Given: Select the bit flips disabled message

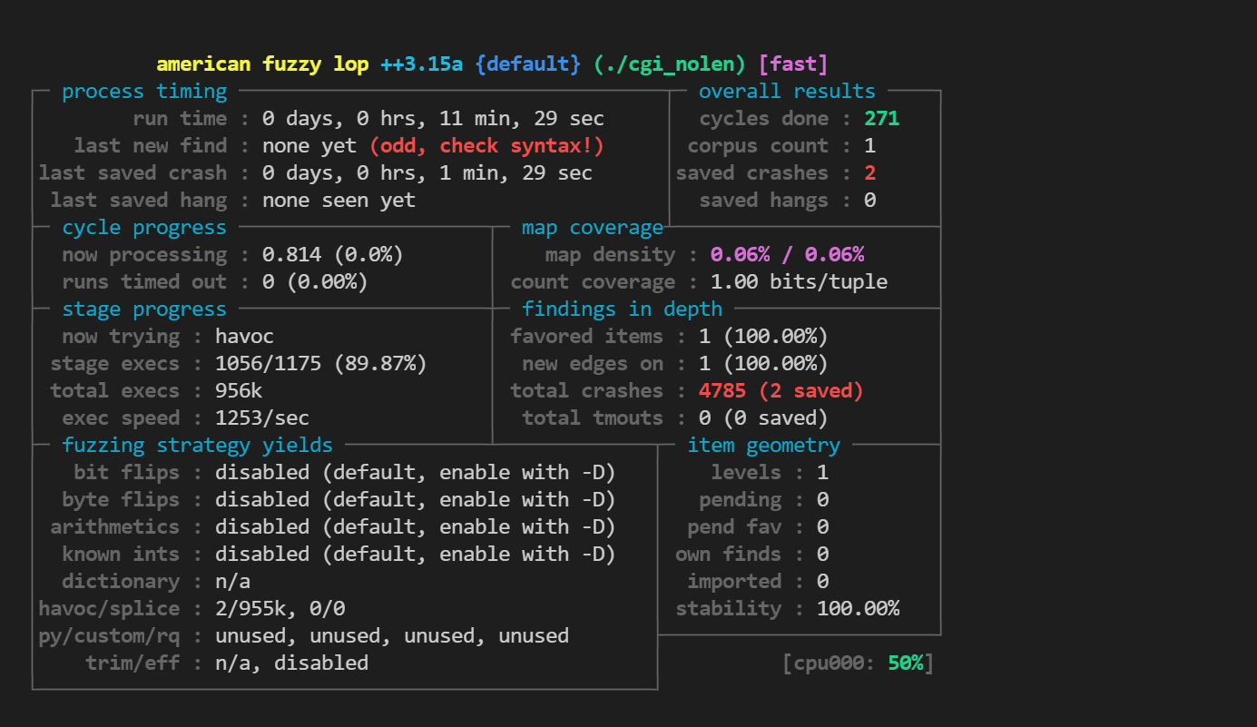Looking at the screenshot, I should (416, 473).
